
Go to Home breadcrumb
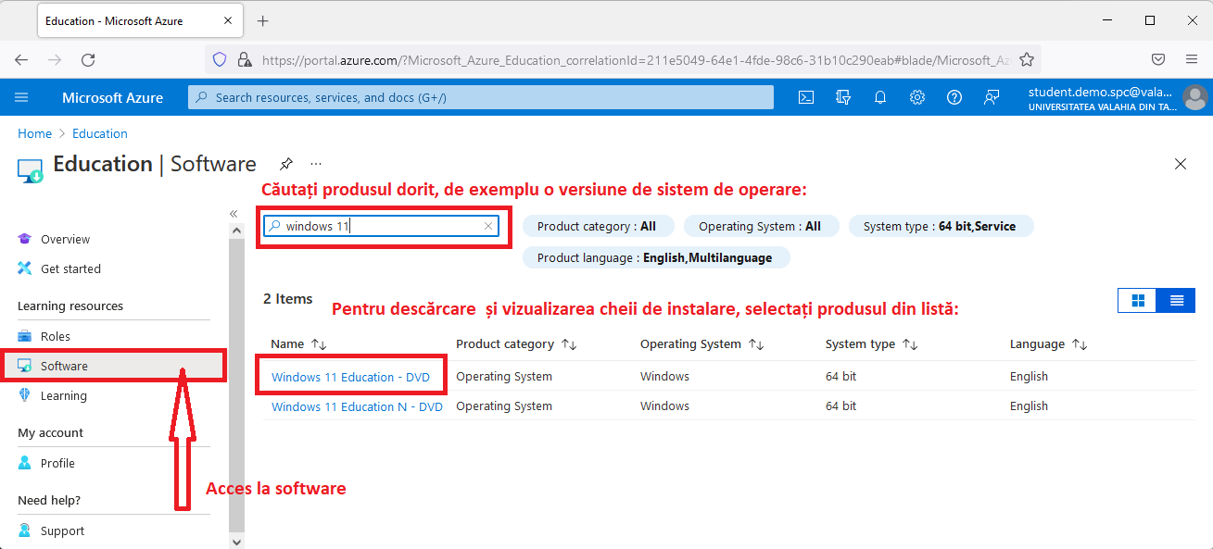point(35,133)
